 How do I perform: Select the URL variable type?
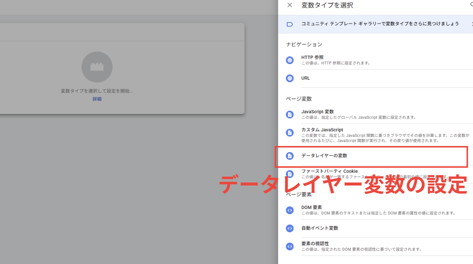tap(379, 78)
